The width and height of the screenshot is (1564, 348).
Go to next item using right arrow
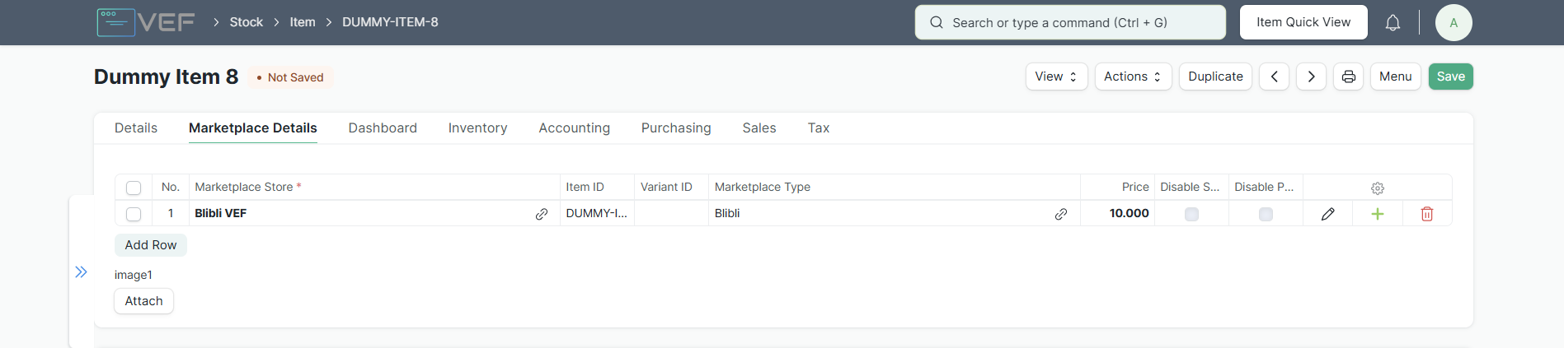[x=1311, y=77]
